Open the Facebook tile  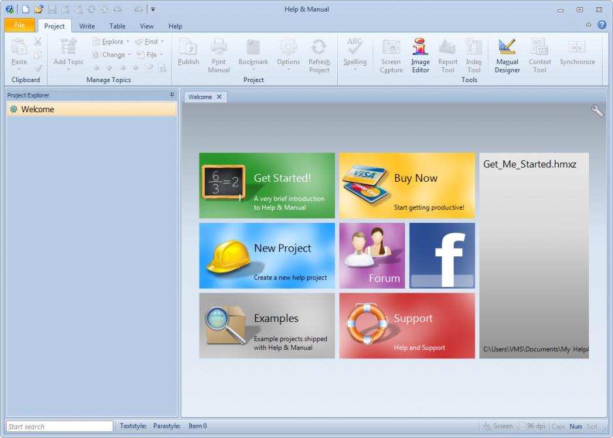(442, 256)
